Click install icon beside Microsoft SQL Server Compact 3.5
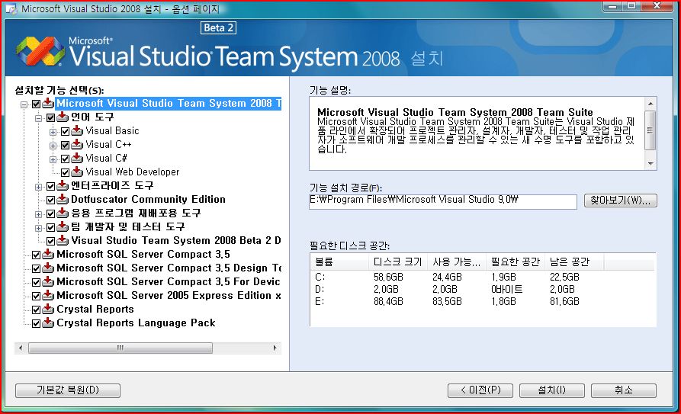Image resolution: width=681 pixels, height=414 pixels. pyautogui.click(x=48, y=255)
